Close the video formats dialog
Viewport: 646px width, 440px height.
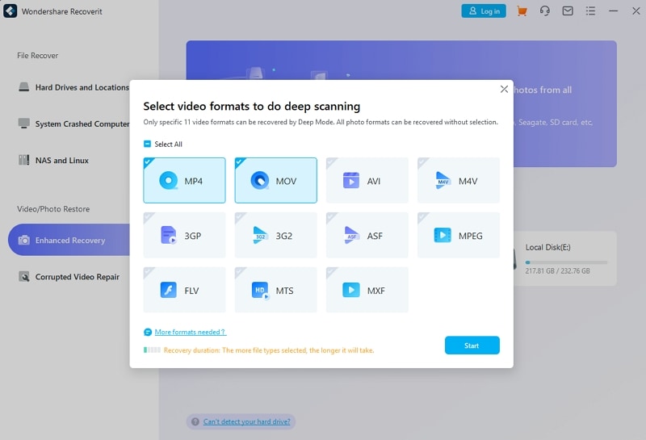tap(504, 89)
